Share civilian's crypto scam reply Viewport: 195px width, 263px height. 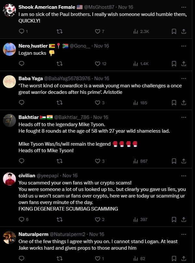[184, 219]
